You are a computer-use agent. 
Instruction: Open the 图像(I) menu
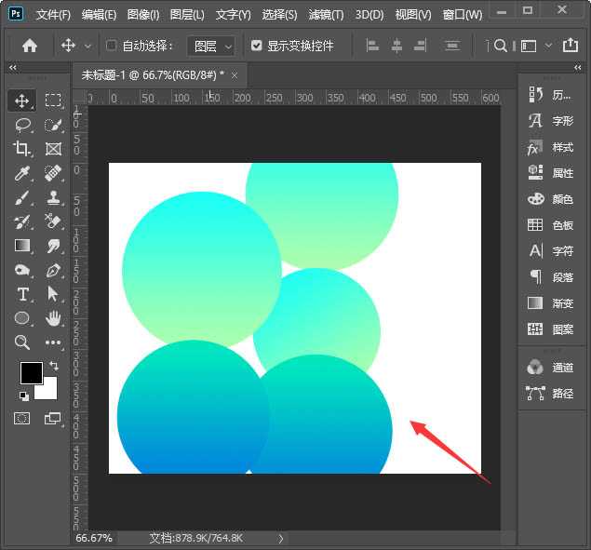143,15
